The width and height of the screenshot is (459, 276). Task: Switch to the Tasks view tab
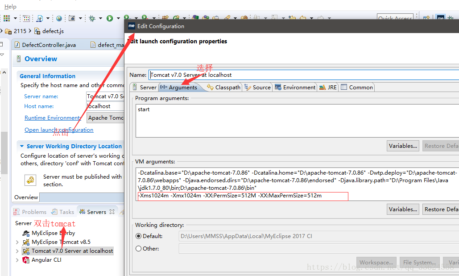[62, 212]
